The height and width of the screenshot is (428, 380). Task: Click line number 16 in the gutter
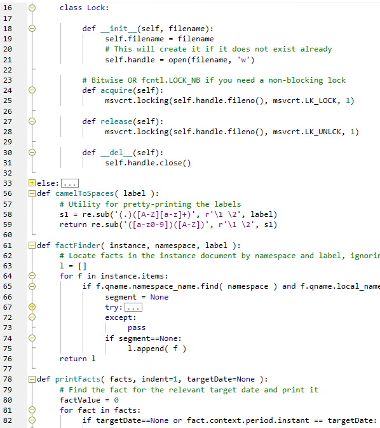point(8,8)
